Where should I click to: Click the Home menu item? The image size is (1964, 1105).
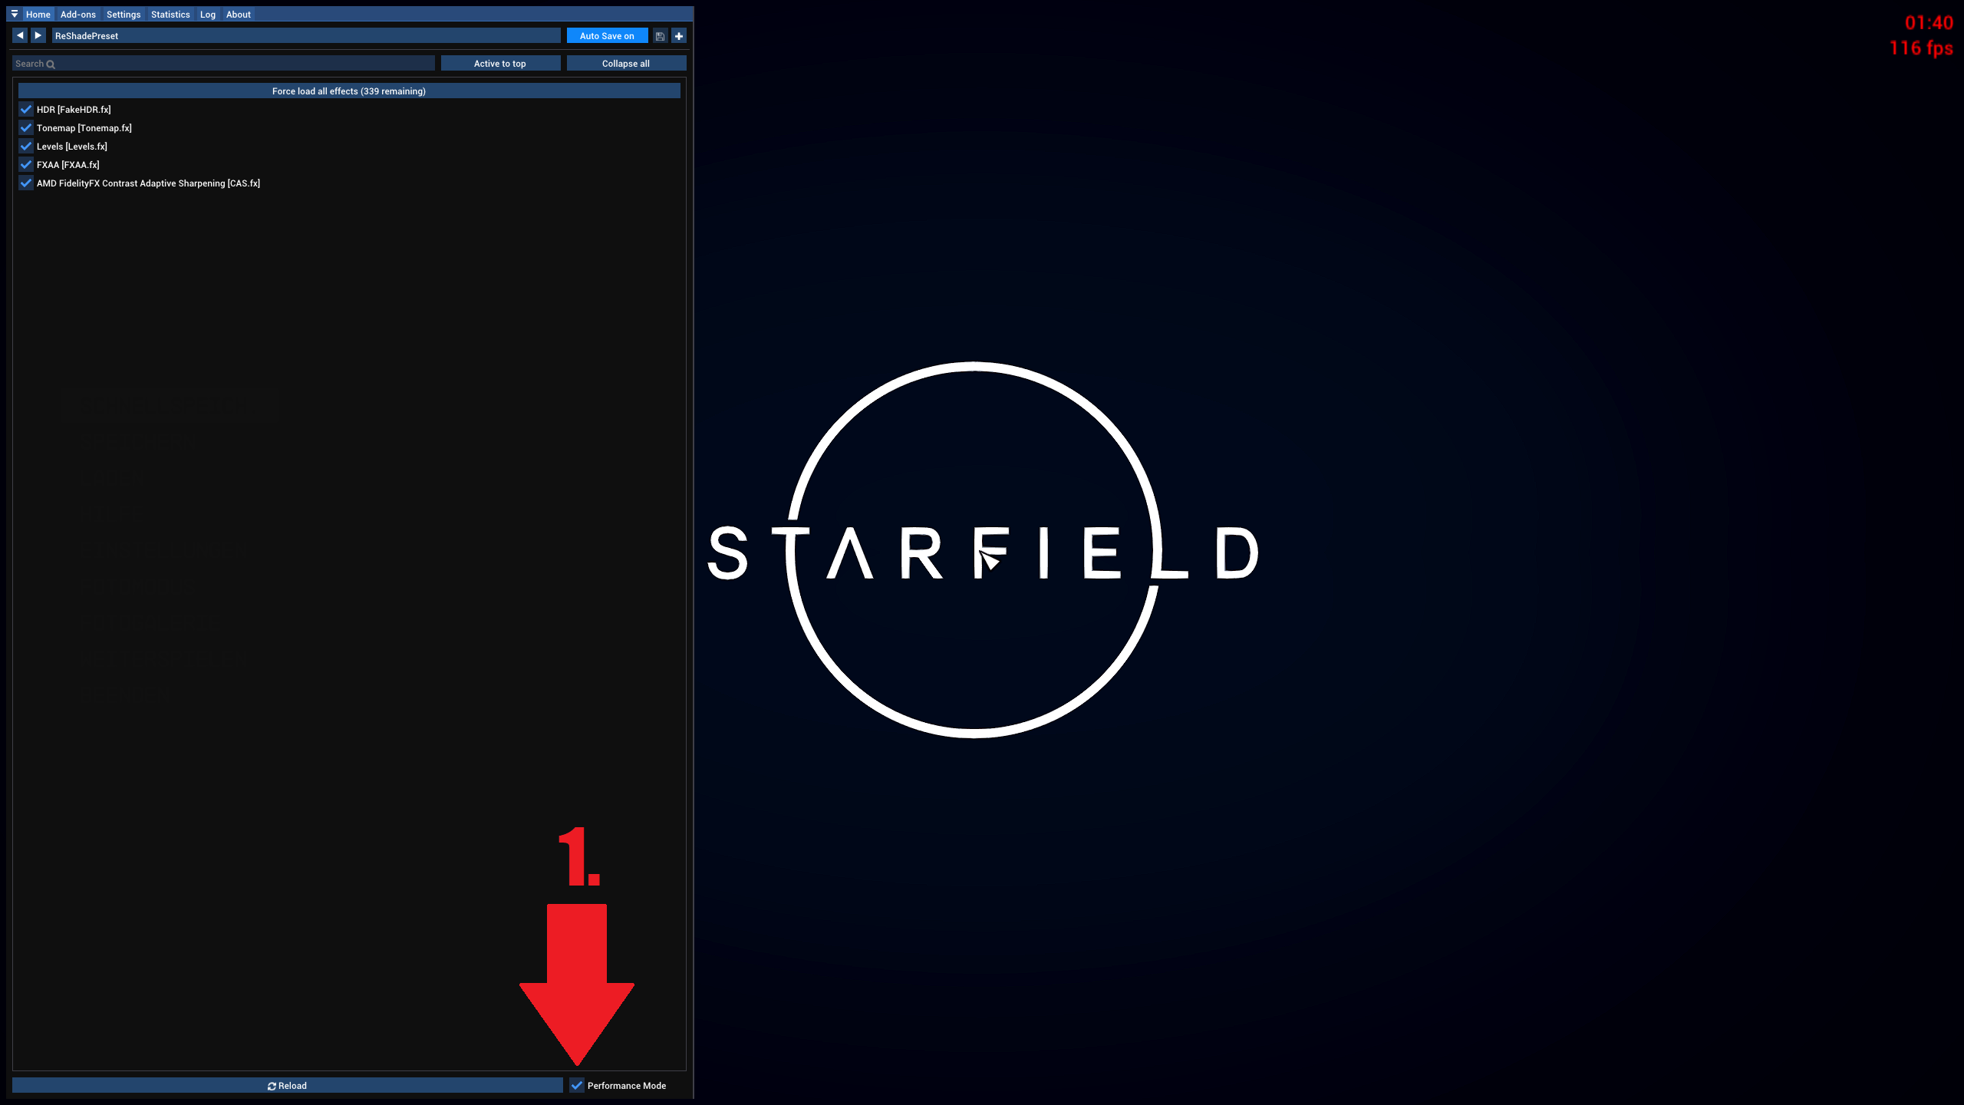38,14
